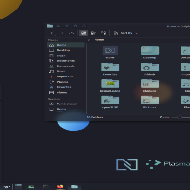The height and width of the screenshot is (190, 190).
Task: Open Firefox from the taskbar
Action: (x=60, y=187)
